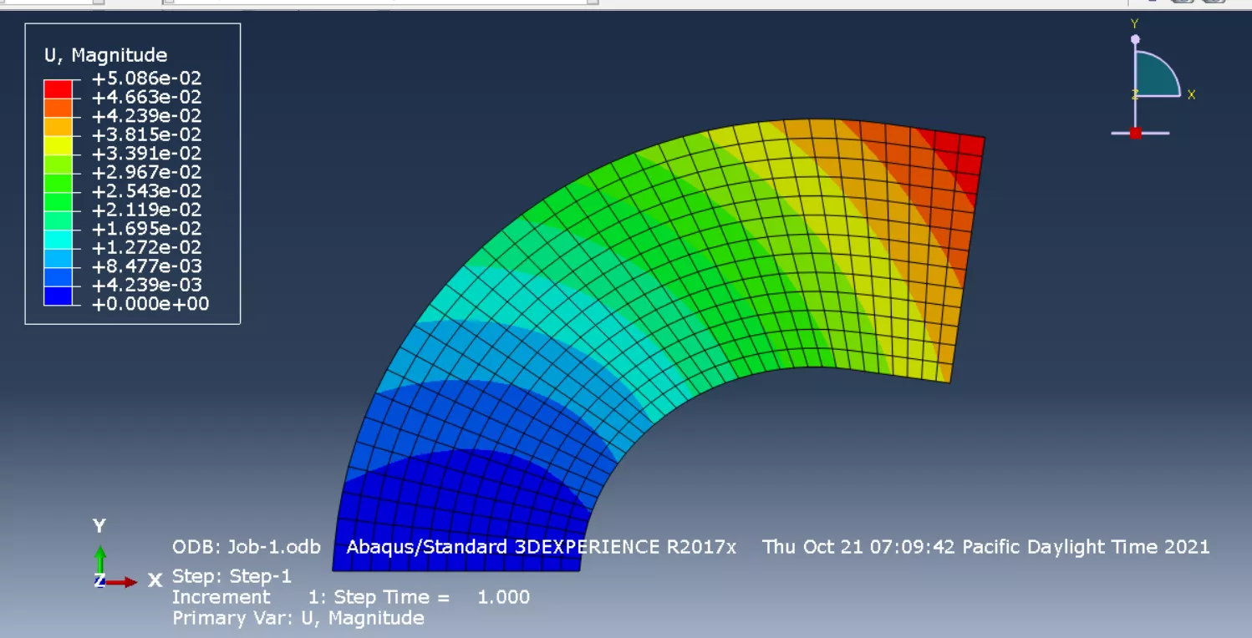Click the Z label of bottom-left view triad
1252x638 pixels.
pyautogui.click(x=99, y=581)
